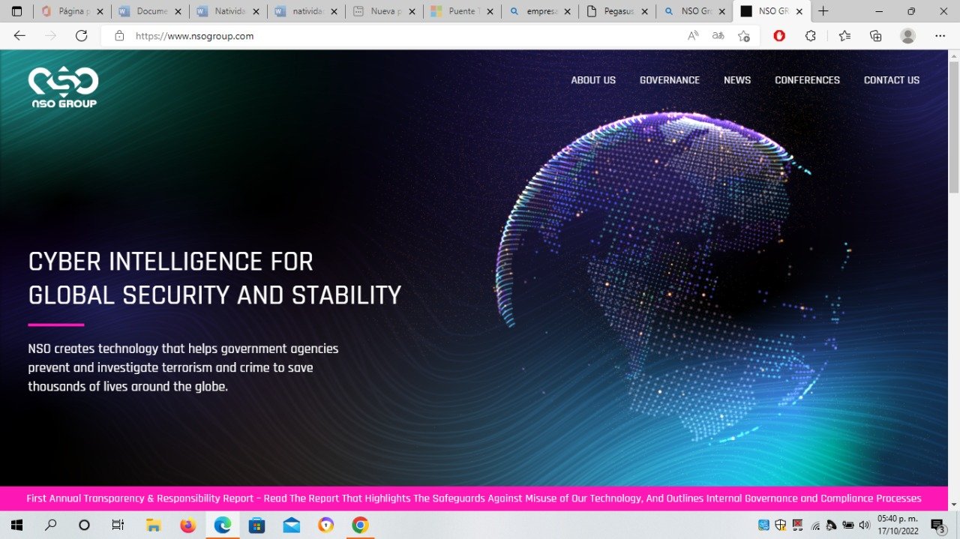
Task: Open the red Opera extension icon
Action: (x=779, y=36)
